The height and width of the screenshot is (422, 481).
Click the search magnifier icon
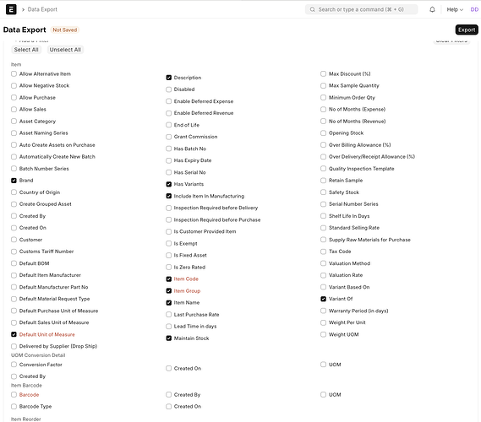point(312,9)
